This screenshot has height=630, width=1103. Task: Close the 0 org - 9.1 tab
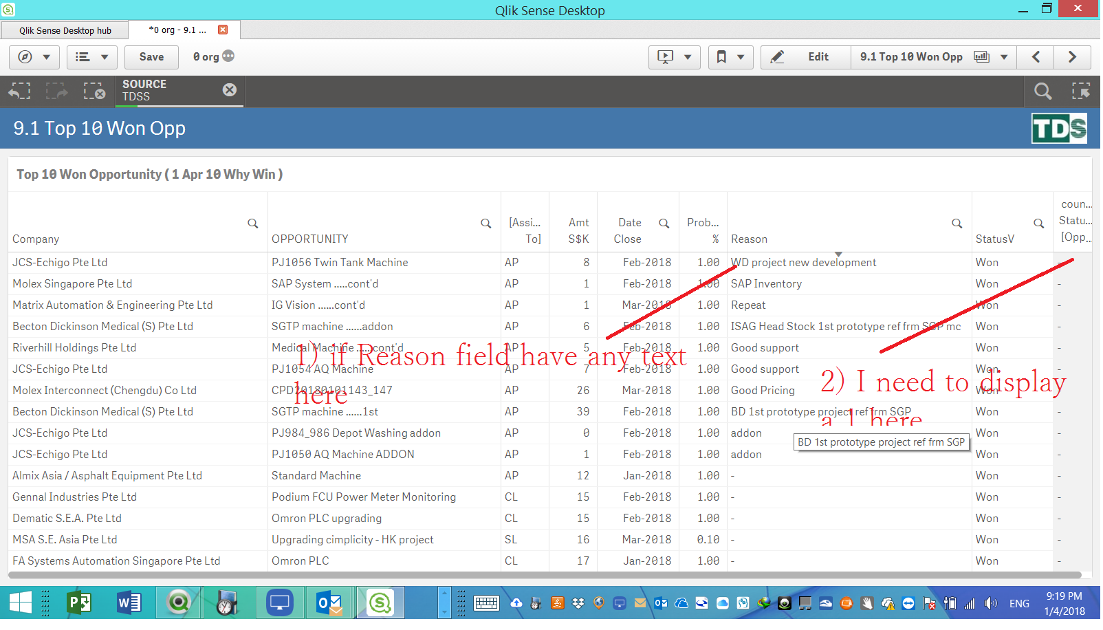(223, 30)
